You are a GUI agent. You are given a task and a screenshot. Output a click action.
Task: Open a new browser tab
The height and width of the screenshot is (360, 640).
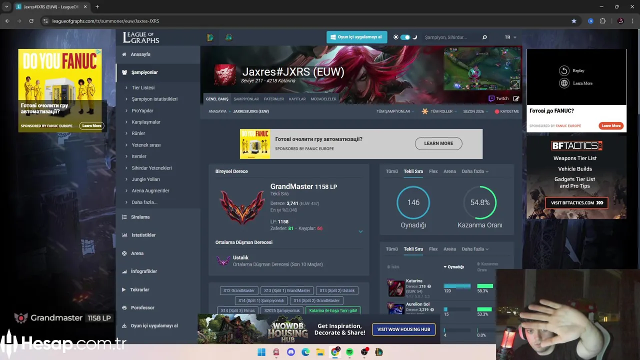point(97,6)
